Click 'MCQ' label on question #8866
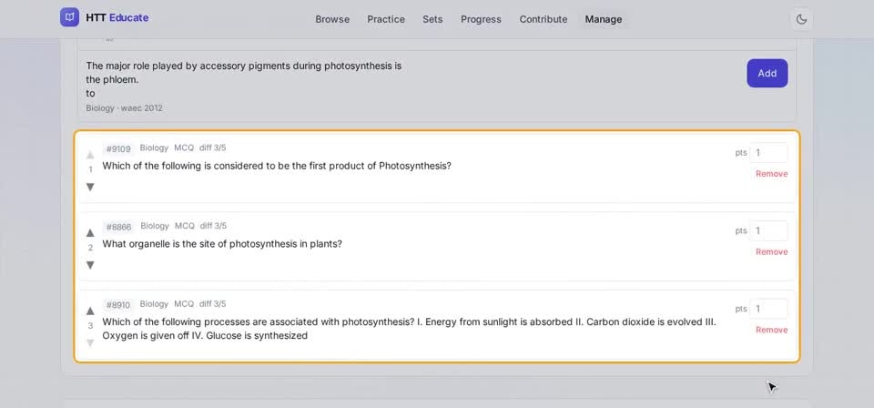 [185, 226]
